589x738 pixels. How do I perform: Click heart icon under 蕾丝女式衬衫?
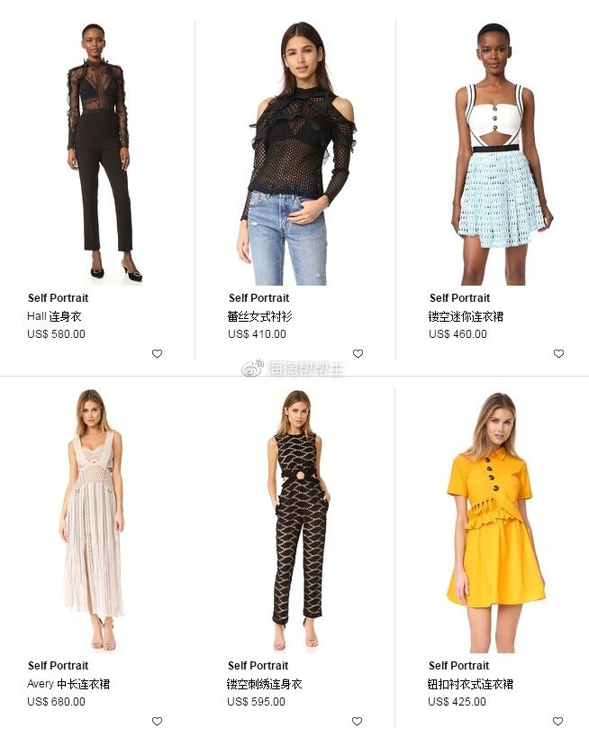point(358,353)
